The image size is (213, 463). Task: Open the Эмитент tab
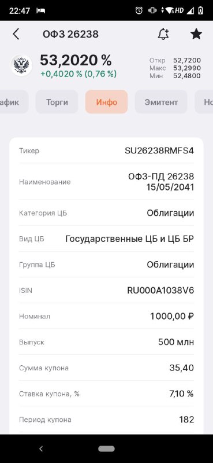[x=161, y=102]
